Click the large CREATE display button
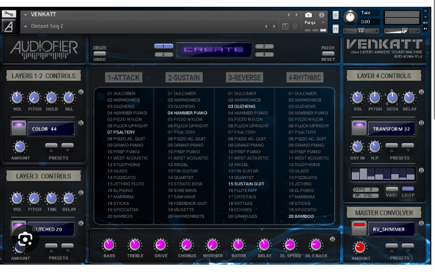The width and height of the screenshot is (435, 272). [214, 50]
